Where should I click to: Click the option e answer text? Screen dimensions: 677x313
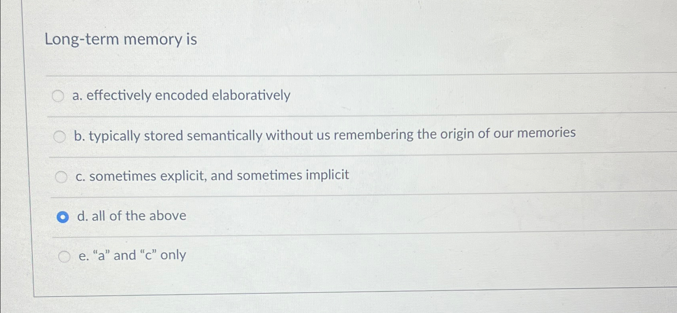coord(131,255)
